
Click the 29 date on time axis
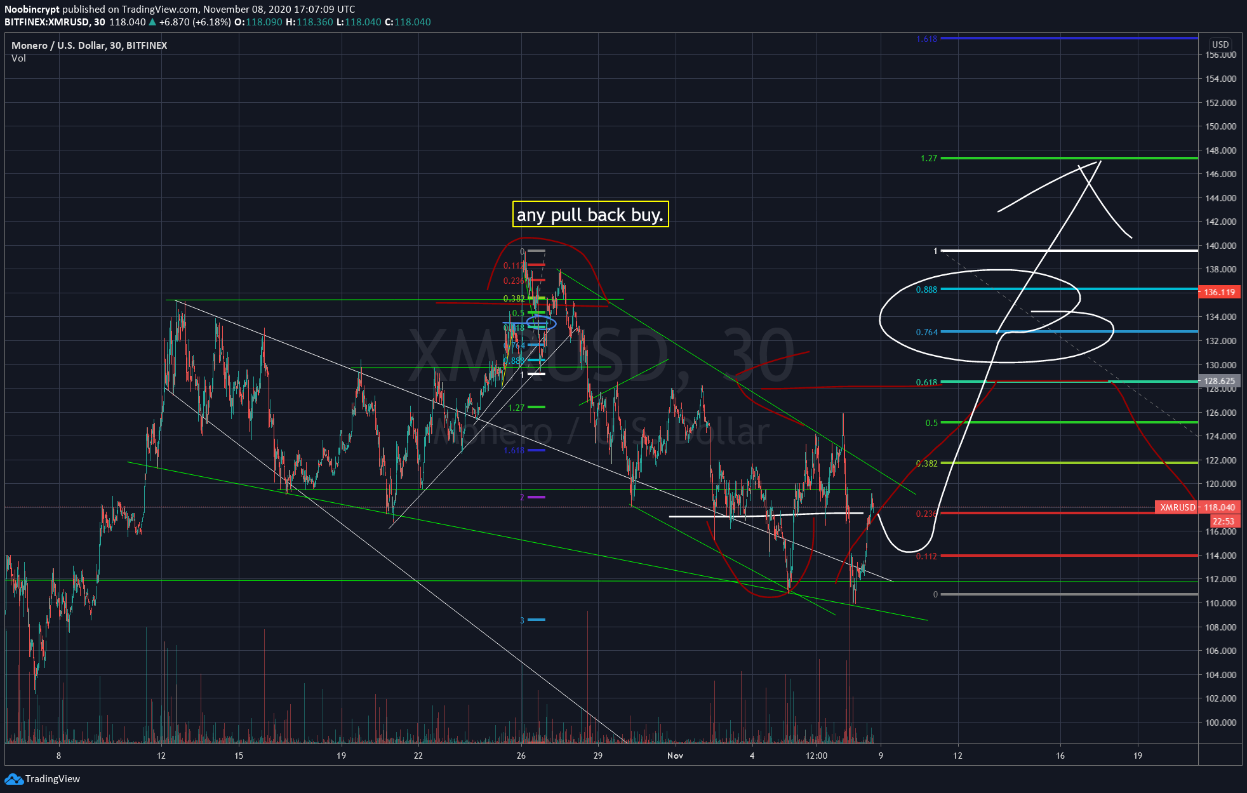point(598,756)
